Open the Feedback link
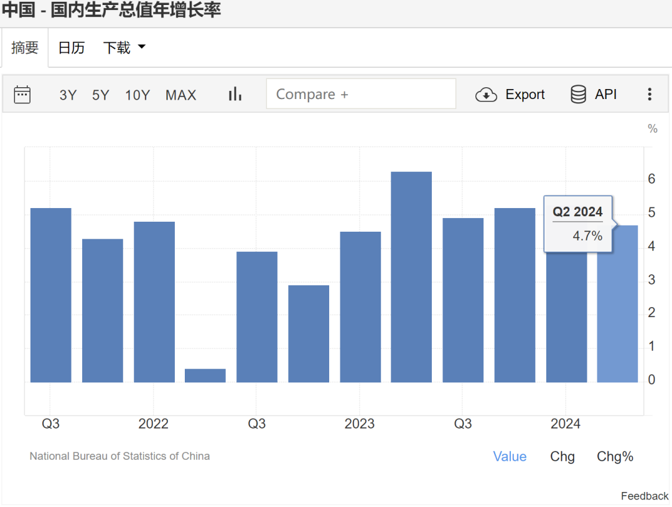This screenshot has height=507, width=672. pos(645,496)
